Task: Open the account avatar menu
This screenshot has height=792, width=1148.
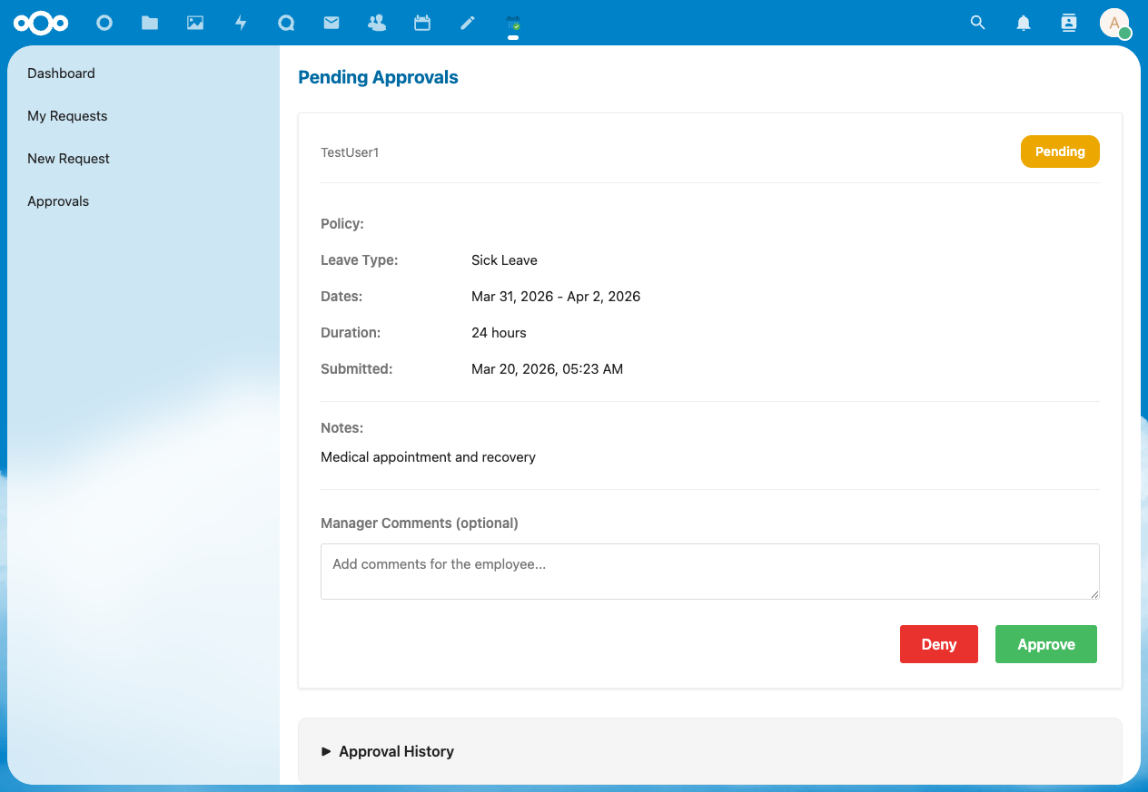Action: 1114,23
